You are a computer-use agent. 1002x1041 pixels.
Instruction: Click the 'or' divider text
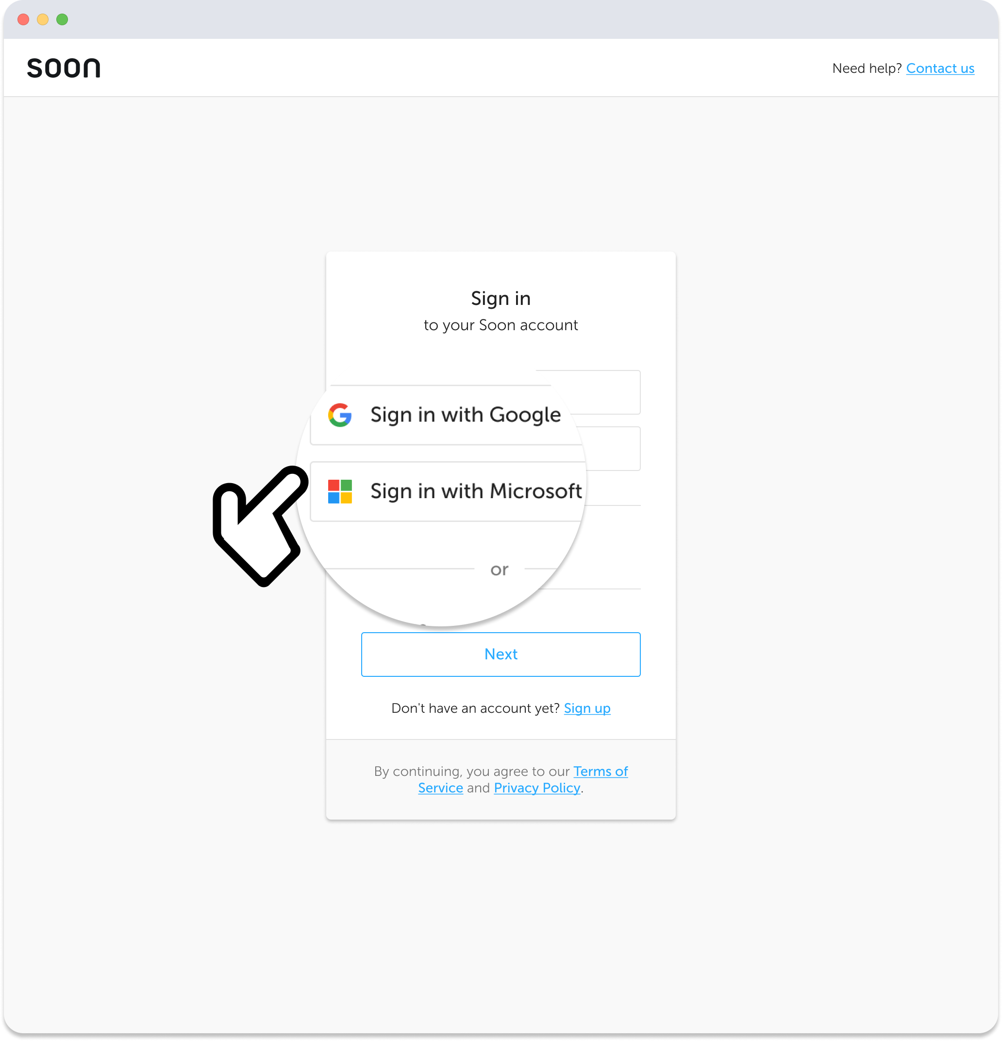point(499,570)
